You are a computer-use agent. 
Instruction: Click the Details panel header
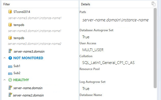point(86,4)
